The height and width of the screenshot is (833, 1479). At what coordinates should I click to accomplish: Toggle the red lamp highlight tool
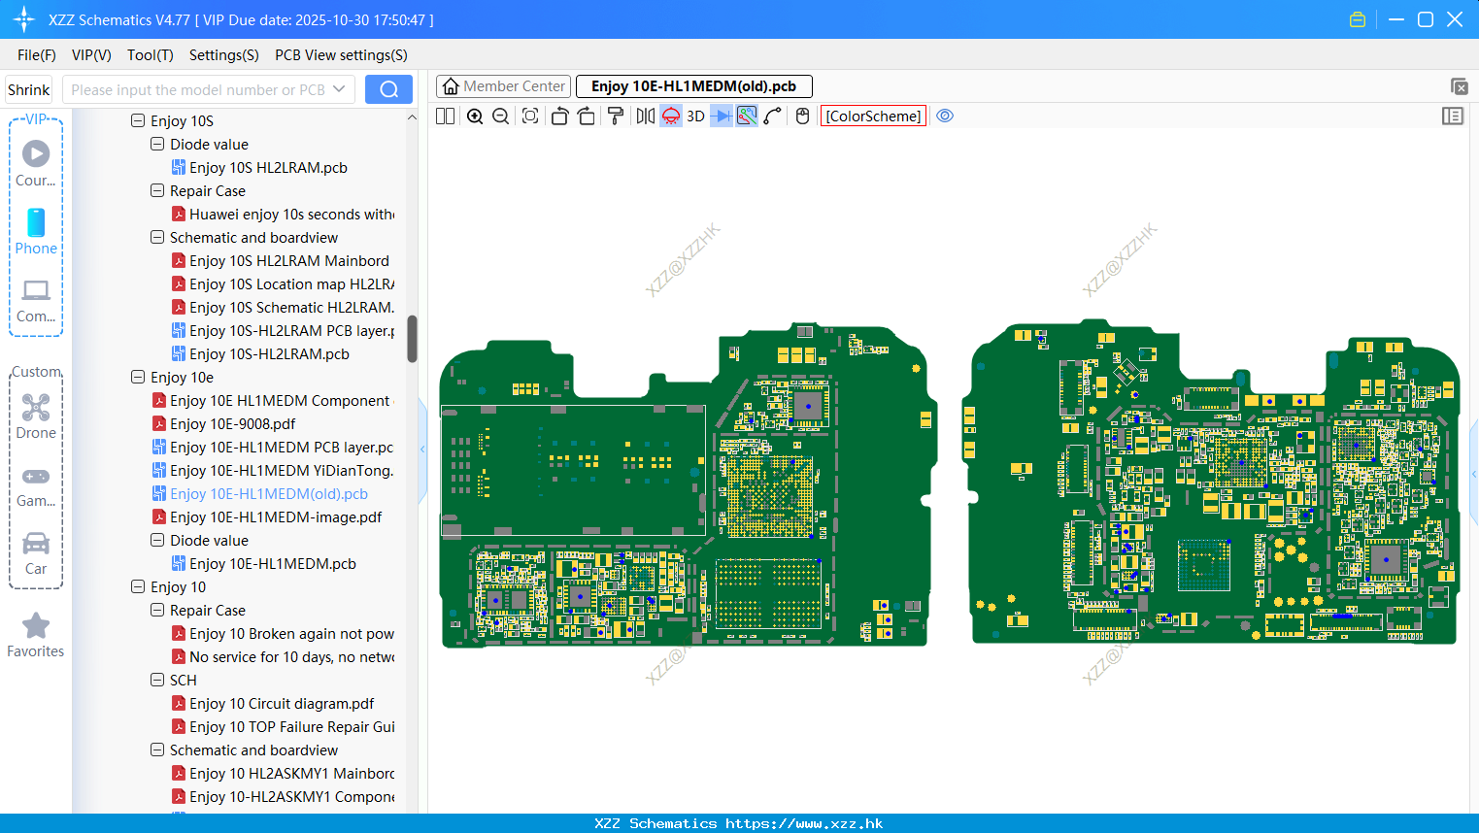[x=671, y=116]
